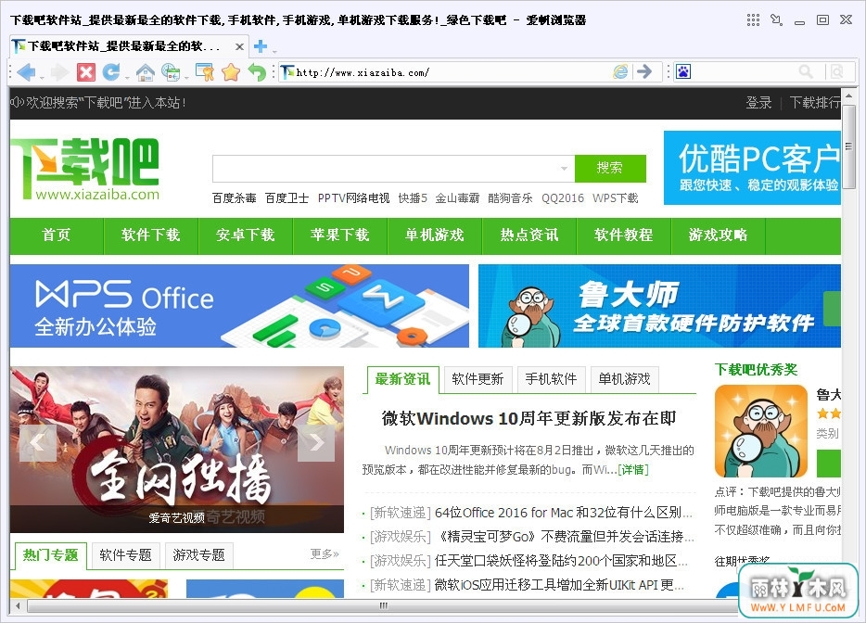Open favorites with the star icon
The height and width of the screenshot is (623, 866).
click(x=231, y=71)
